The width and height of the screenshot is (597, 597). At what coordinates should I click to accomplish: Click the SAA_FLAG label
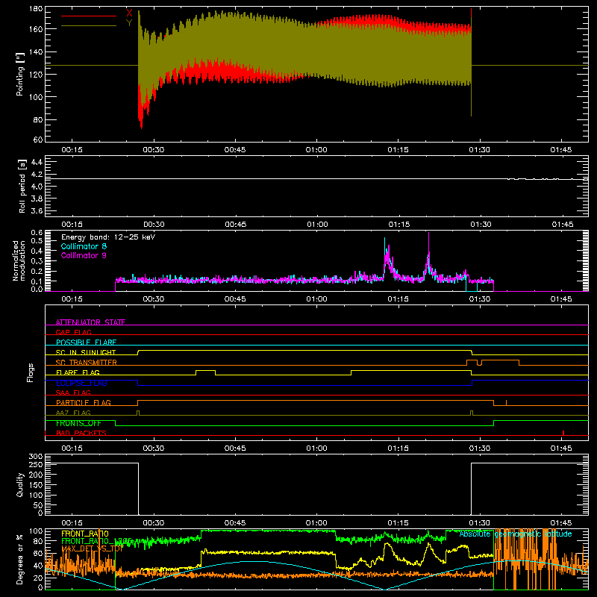[x=73, y=393]
